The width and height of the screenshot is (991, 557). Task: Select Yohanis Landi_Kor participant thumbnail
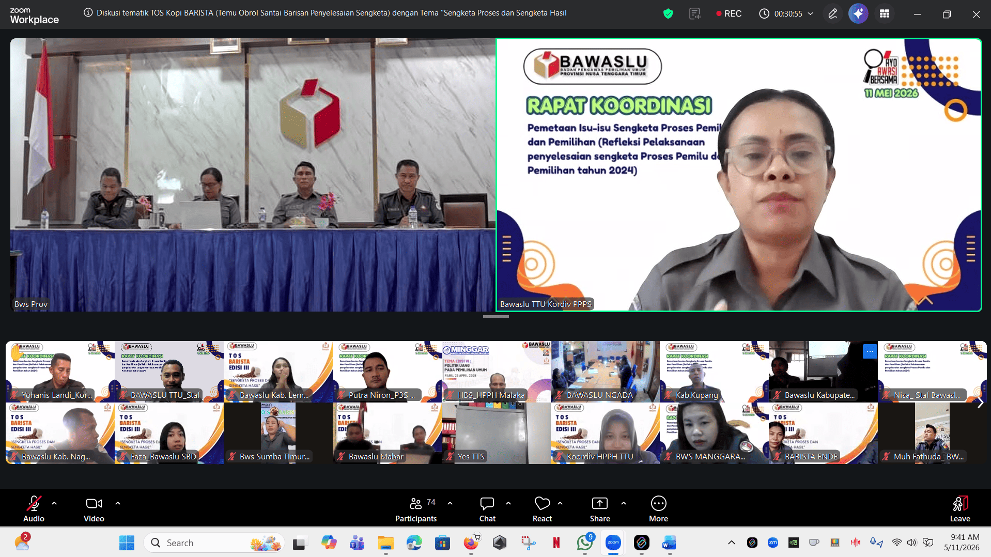pyautogui.click(x=60, y=372)
